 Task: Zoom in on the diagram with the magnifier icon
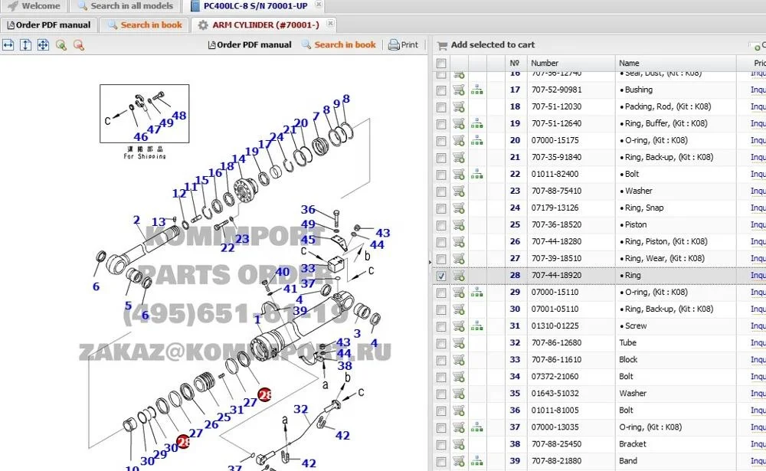coord(61,45)
